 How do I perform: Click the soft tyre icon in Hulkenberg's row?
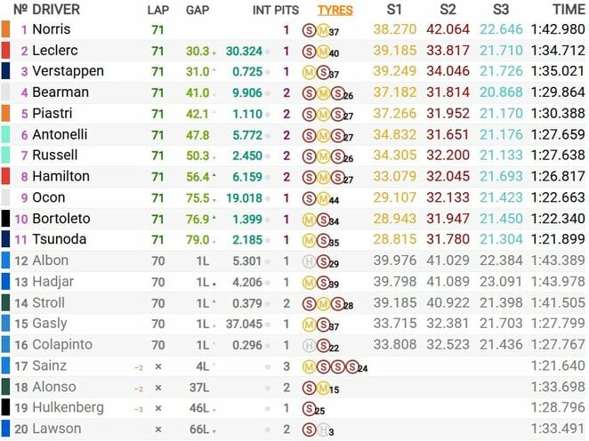(310, 410)
